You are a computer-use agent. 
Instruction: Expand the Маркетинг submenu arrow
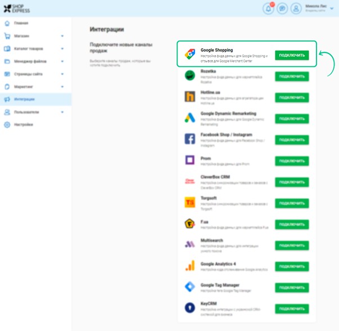[x=63, y=87]
